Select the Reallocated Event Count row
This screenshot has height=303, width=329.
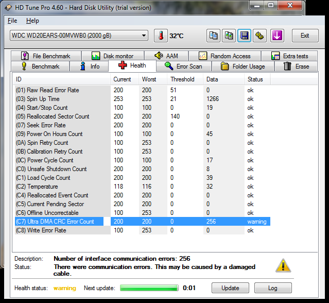coord(143,195)
